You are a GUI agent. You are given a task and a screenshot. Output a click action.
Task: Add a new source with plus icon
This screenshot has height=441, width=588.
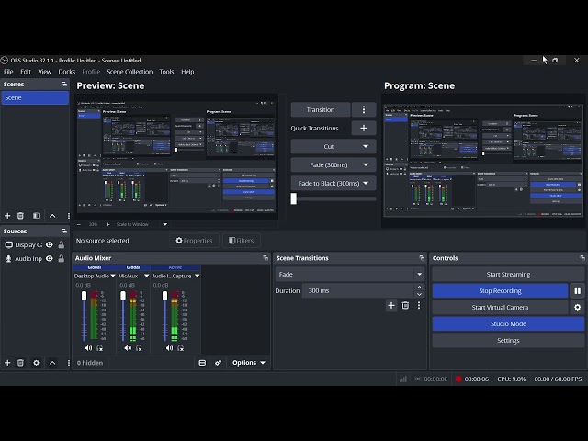pyautogui.click(x=7, y=363)
